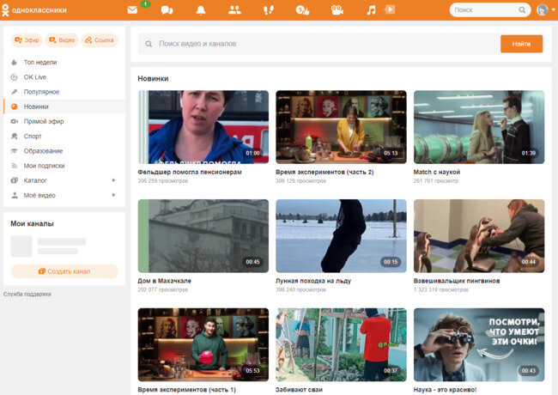The height and width of the screenshot is (395, 558).
Task: Click the Популярное rocket icon
Action: [x=15, y=92]
